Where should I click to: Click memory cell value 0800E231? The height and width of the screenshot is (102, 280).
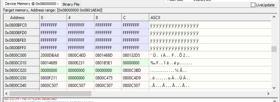pos(81,63)
